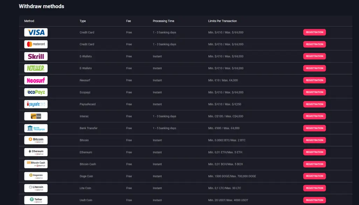Select the Skrill logo
The image size is (359, 205).
click(36, 56)
